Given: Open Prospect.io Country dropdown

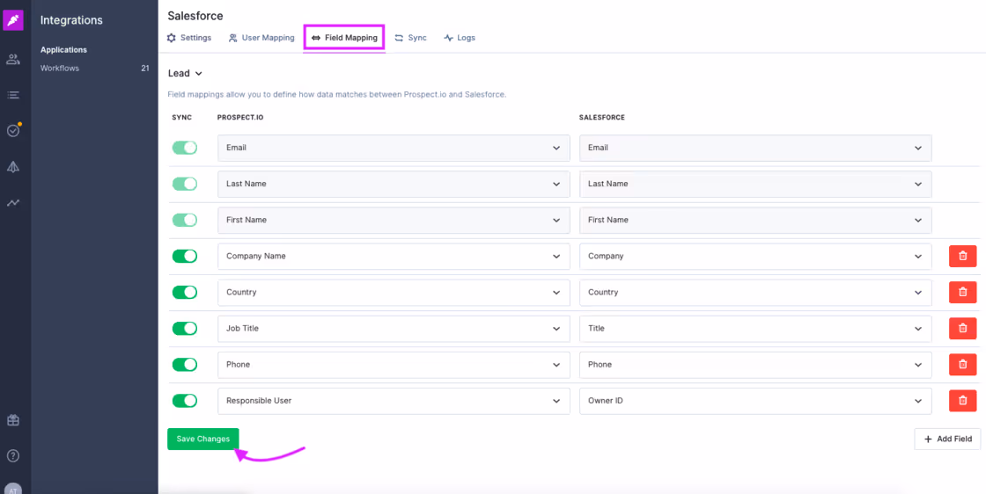Looking at the screenshot, I should point(394,292).
